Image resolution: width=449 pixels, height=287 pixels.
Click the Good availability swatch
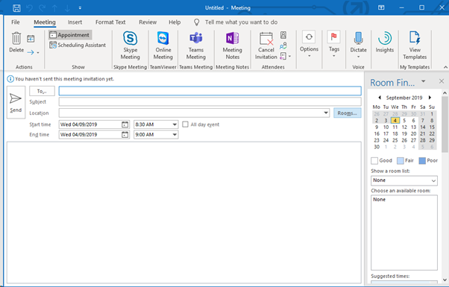click(374, 160)
